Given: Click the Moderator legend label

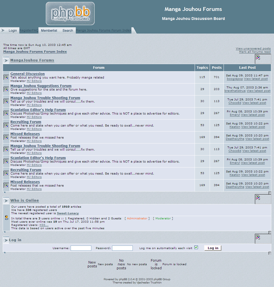Looking at the screenshot, I should (x=163, y=218).
